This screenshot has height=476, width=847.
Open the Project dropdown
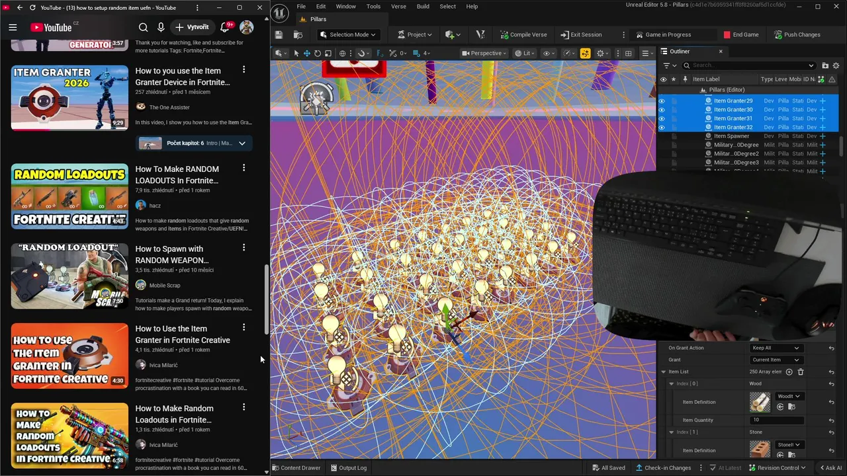tap(415, 34)
